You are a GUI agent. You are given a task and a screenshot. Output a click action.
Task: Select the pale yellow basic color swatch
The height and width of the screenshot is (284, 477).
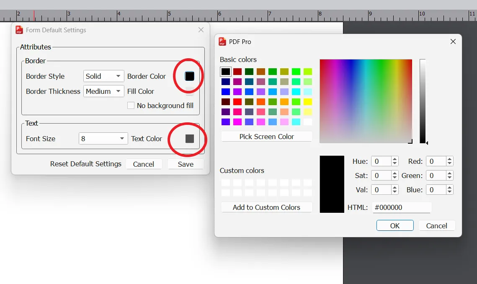tap(307, 112)
